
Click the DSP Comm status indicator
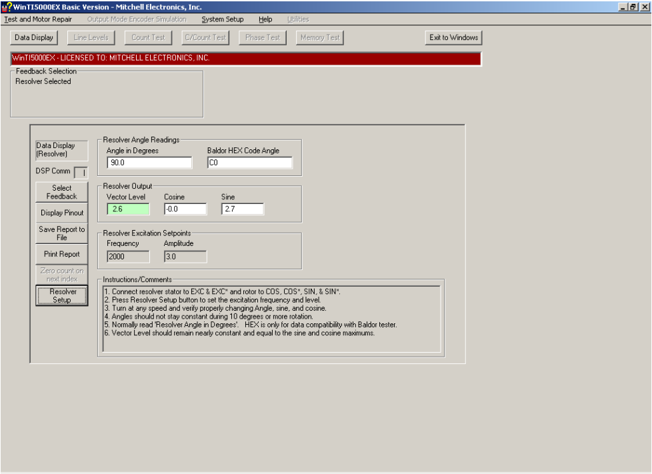coord(80,172)
